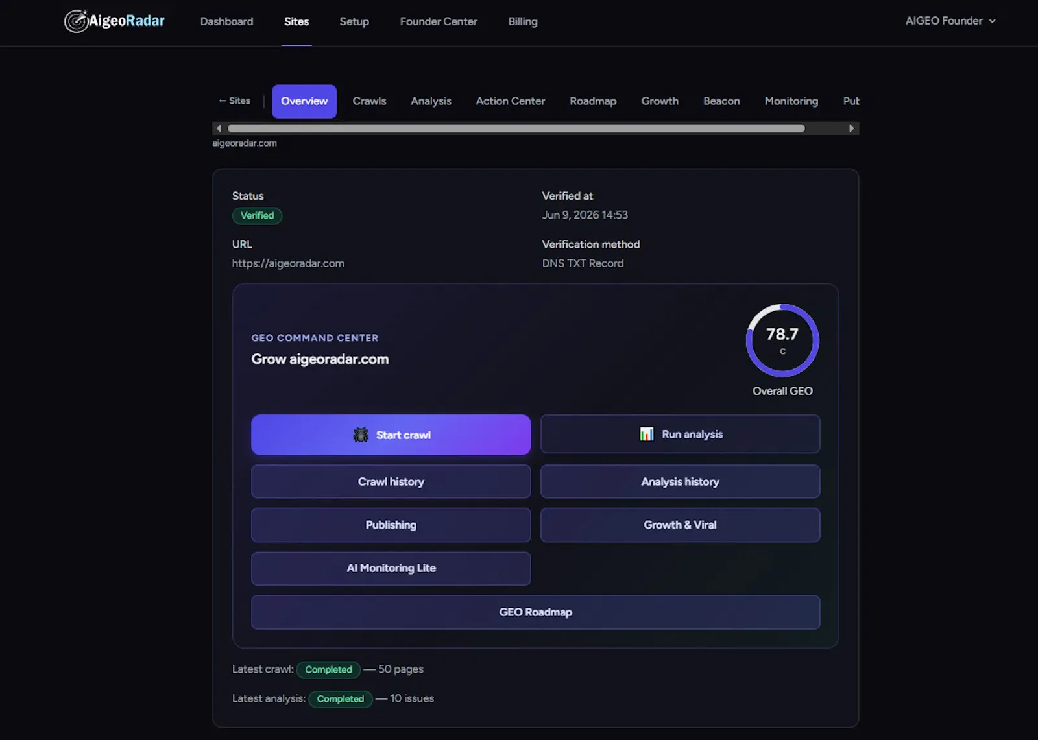Click the Grow aigeoradar.com heading
The width and height of the screenshot is (1038, 740).
(x=320, y=359)
